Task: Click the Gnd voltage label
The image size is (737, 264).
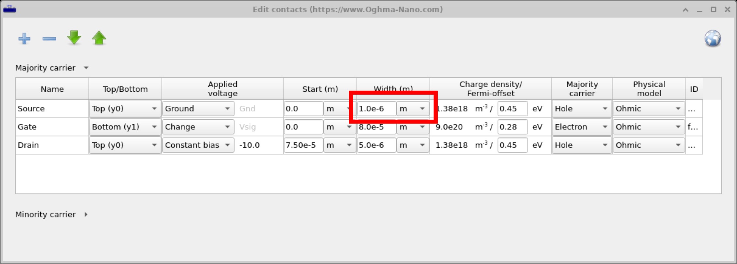Action: (247, 109)
